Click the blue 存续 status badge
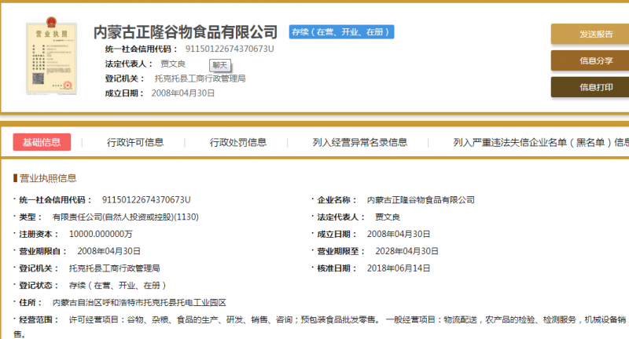 click(x=341, y=32)
